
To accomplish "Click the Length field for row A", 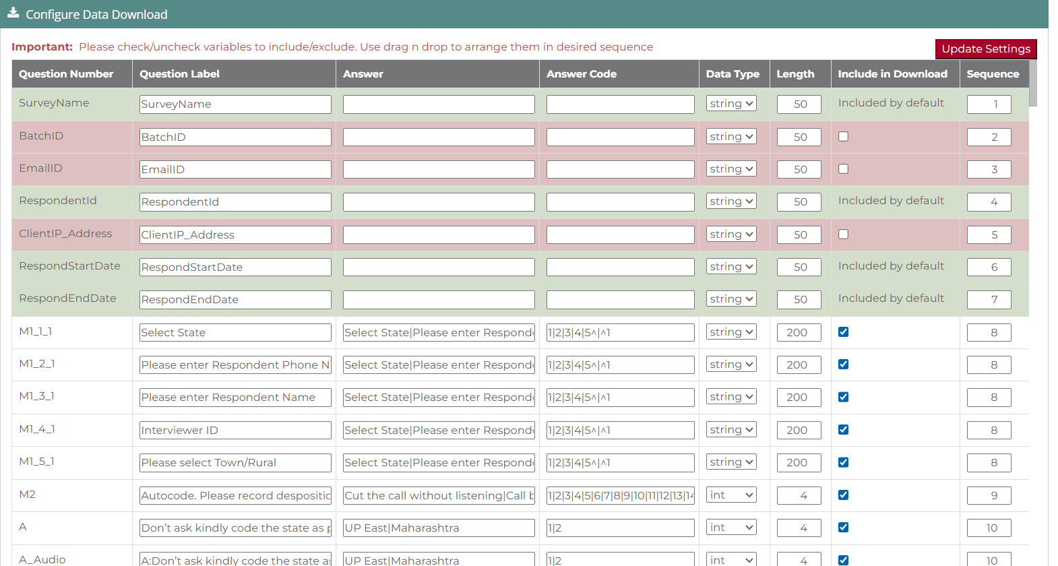I will (799, 528).
